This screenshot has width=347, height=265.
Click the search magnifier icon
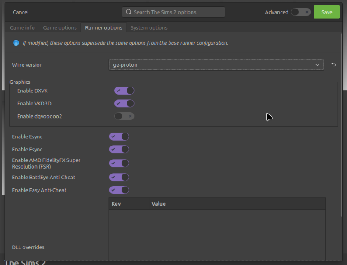[129, 12]
